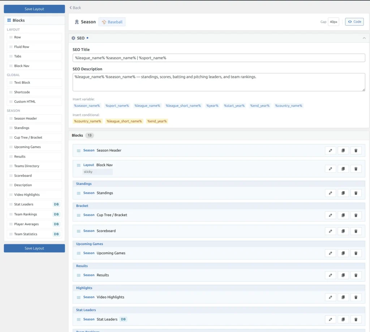Duplicate the Stat Leaders block
This screenshot has width=370, height=332.
[343, 319]
